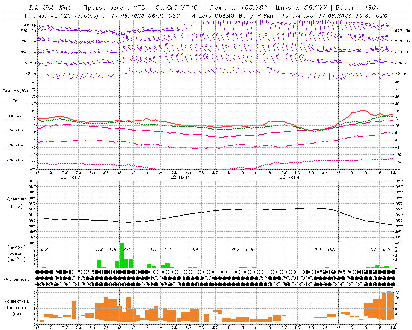Select the provider text ФГБУ "ЗапСиб УГМС"
The image size is (412, 330).
tap(167, 8)
